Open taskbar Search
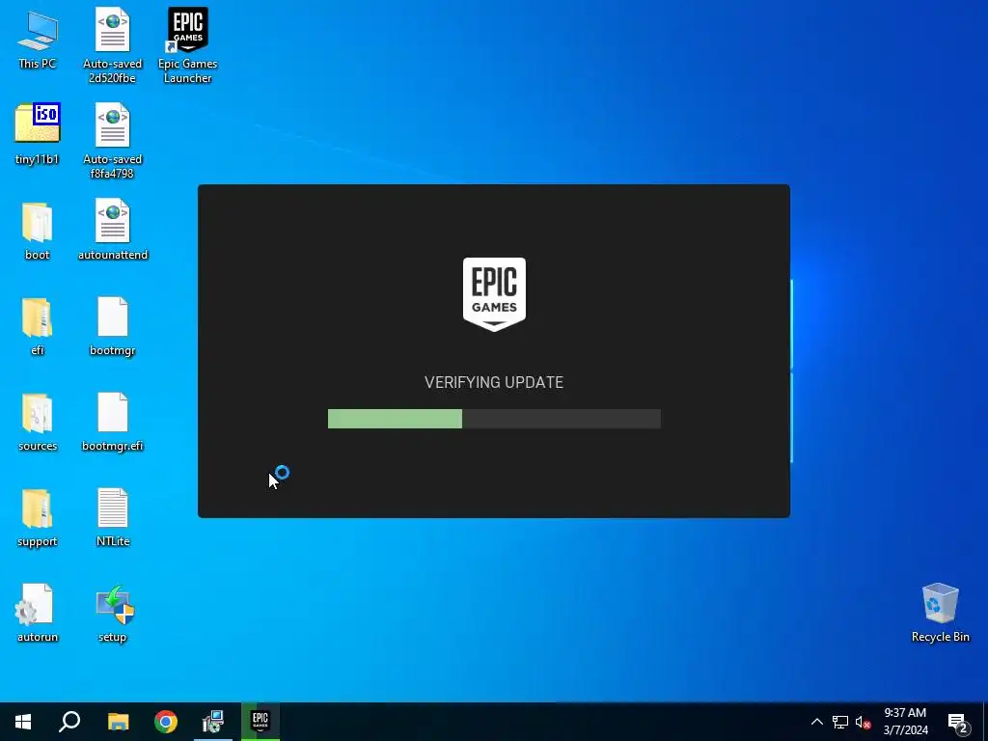 pyautogui.click(x=69, y=722)
